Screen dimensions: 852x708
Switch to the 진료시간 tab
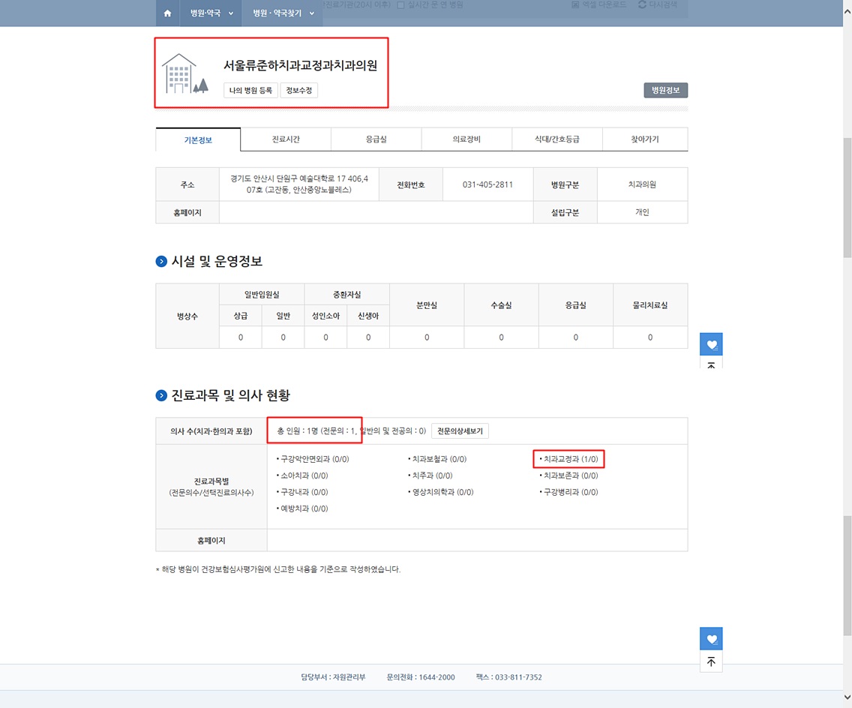(286, 139)
